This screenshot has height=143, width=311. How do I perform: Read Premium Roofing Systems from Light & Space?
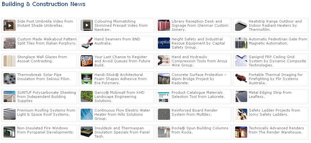46,112
